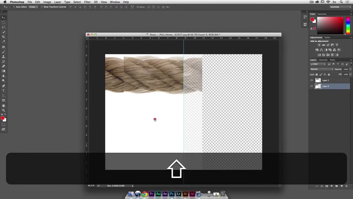Click the zoom percentage field 66.67%
Image resolution: width=353 pixels, height=199 pixels.
(x=91, y=186)
